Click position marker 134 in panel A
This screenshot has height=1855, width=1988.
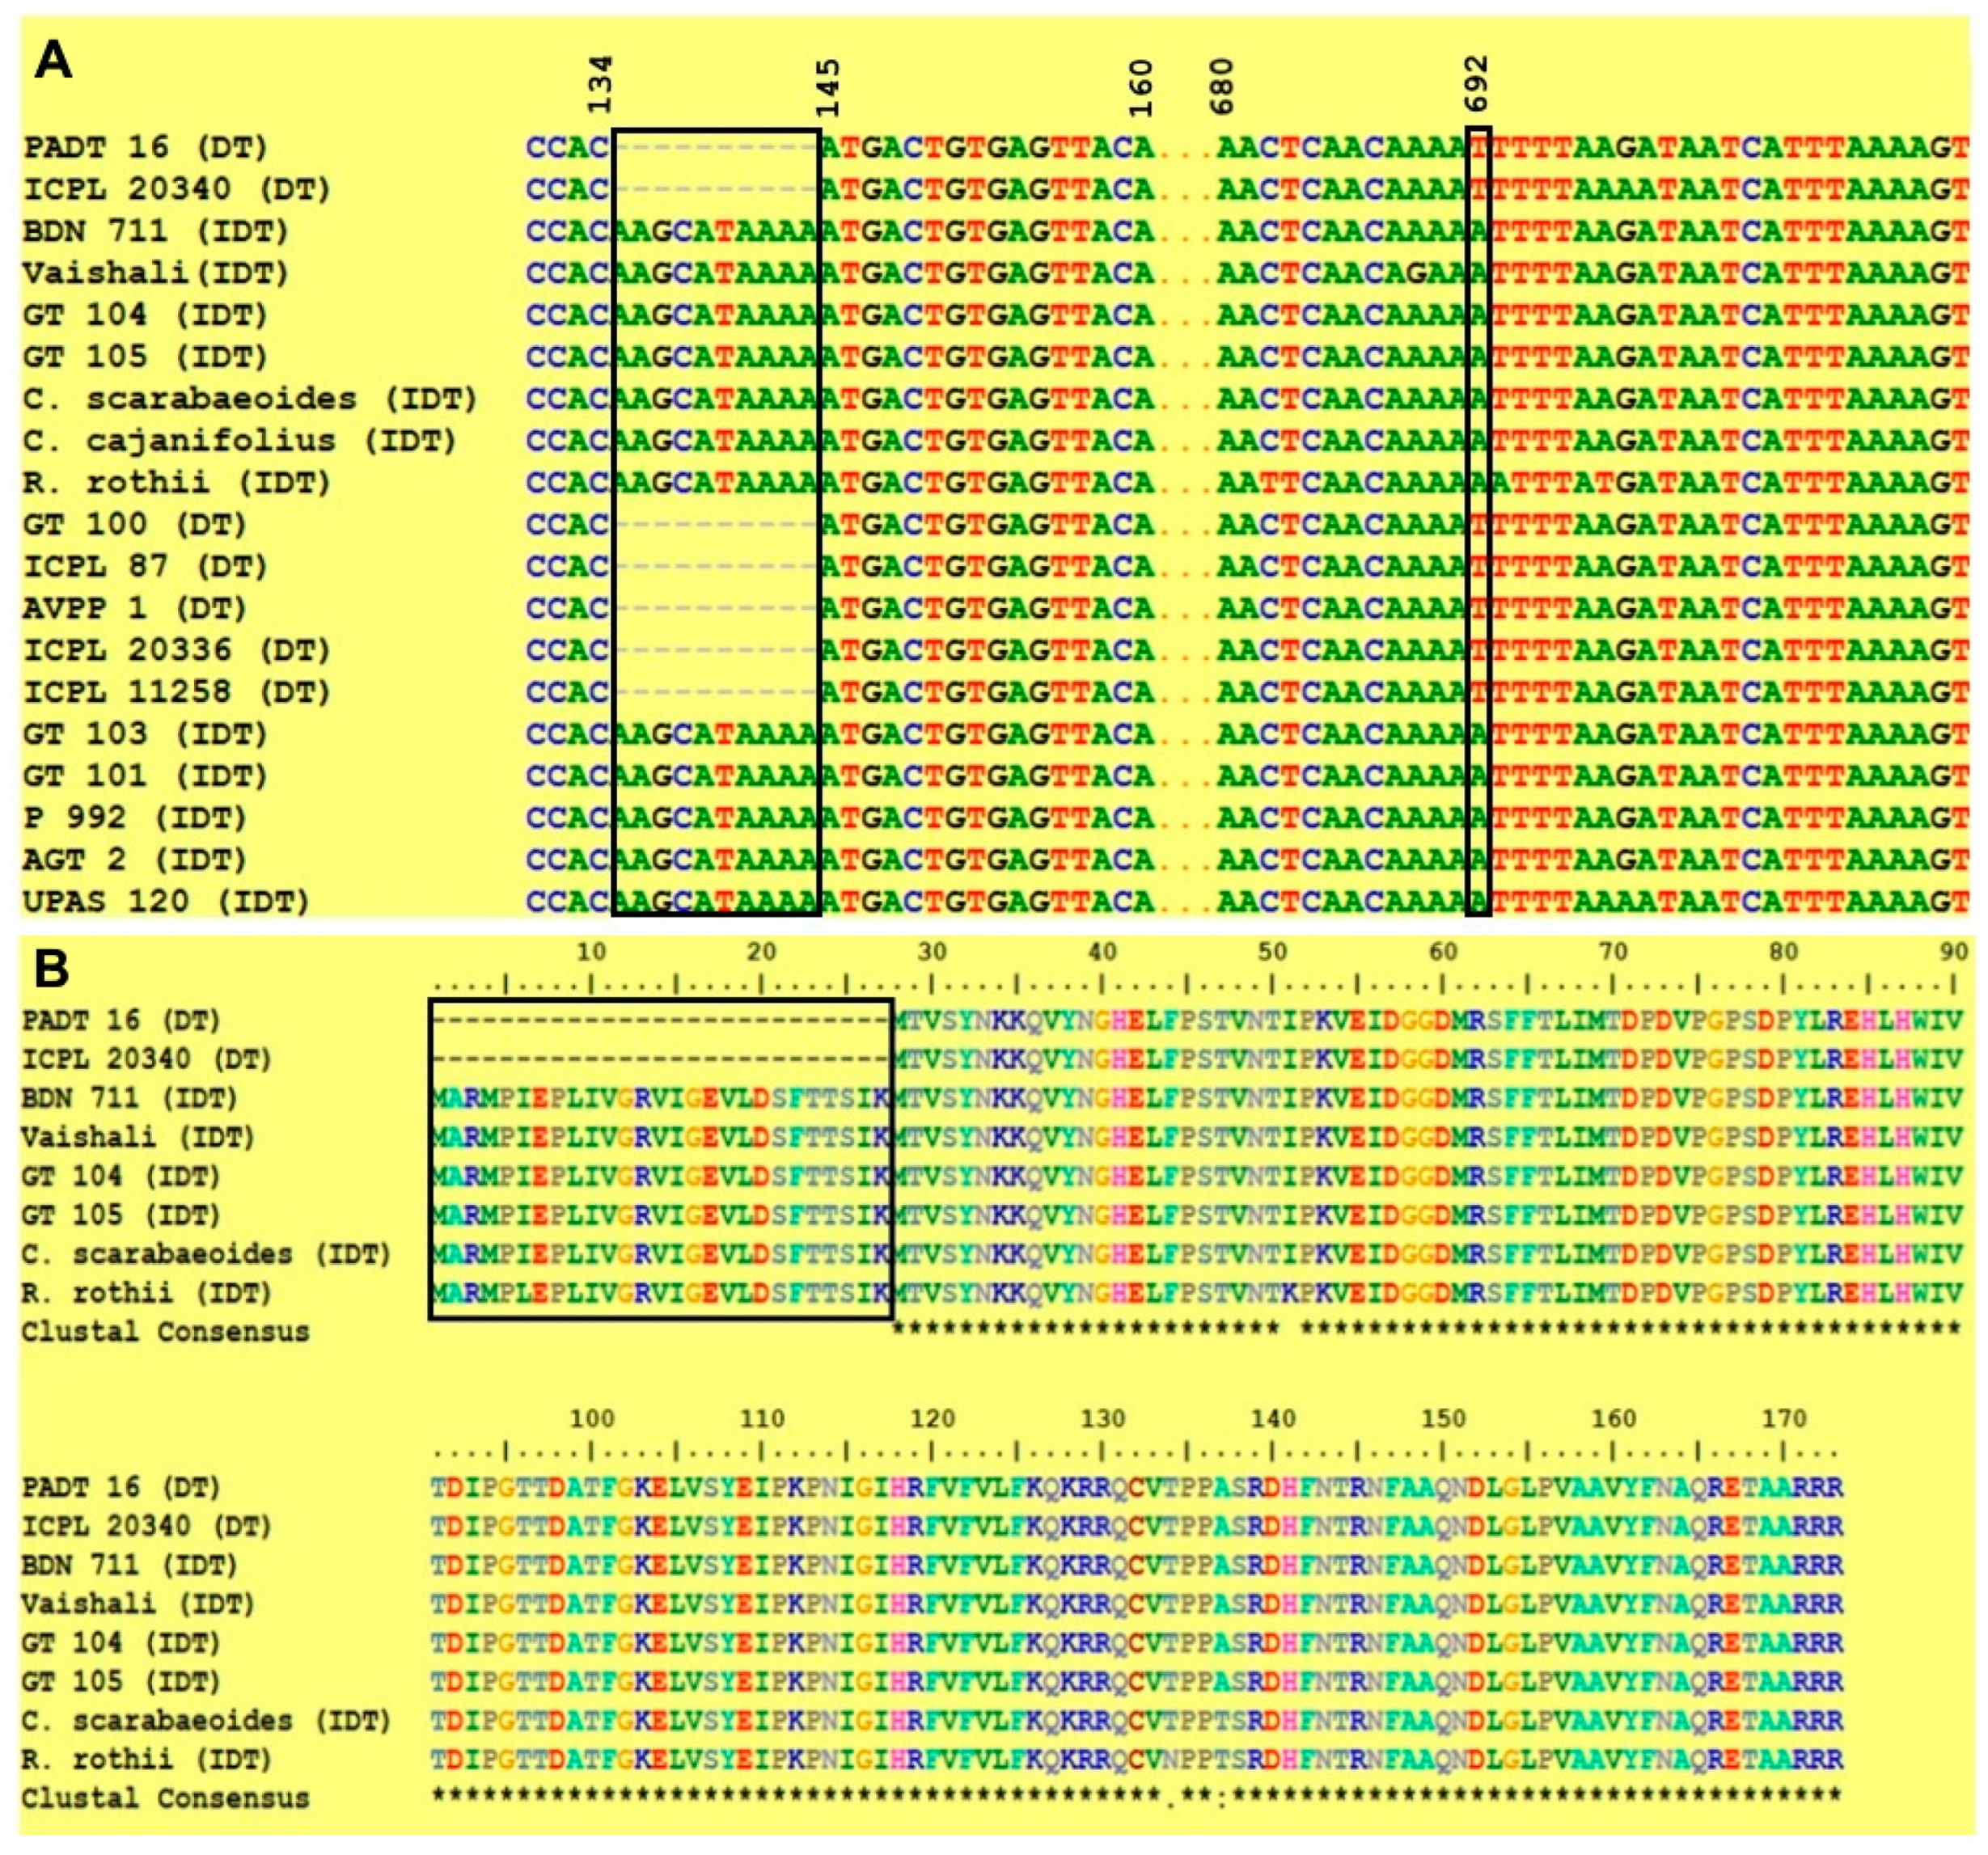point(599,85)
